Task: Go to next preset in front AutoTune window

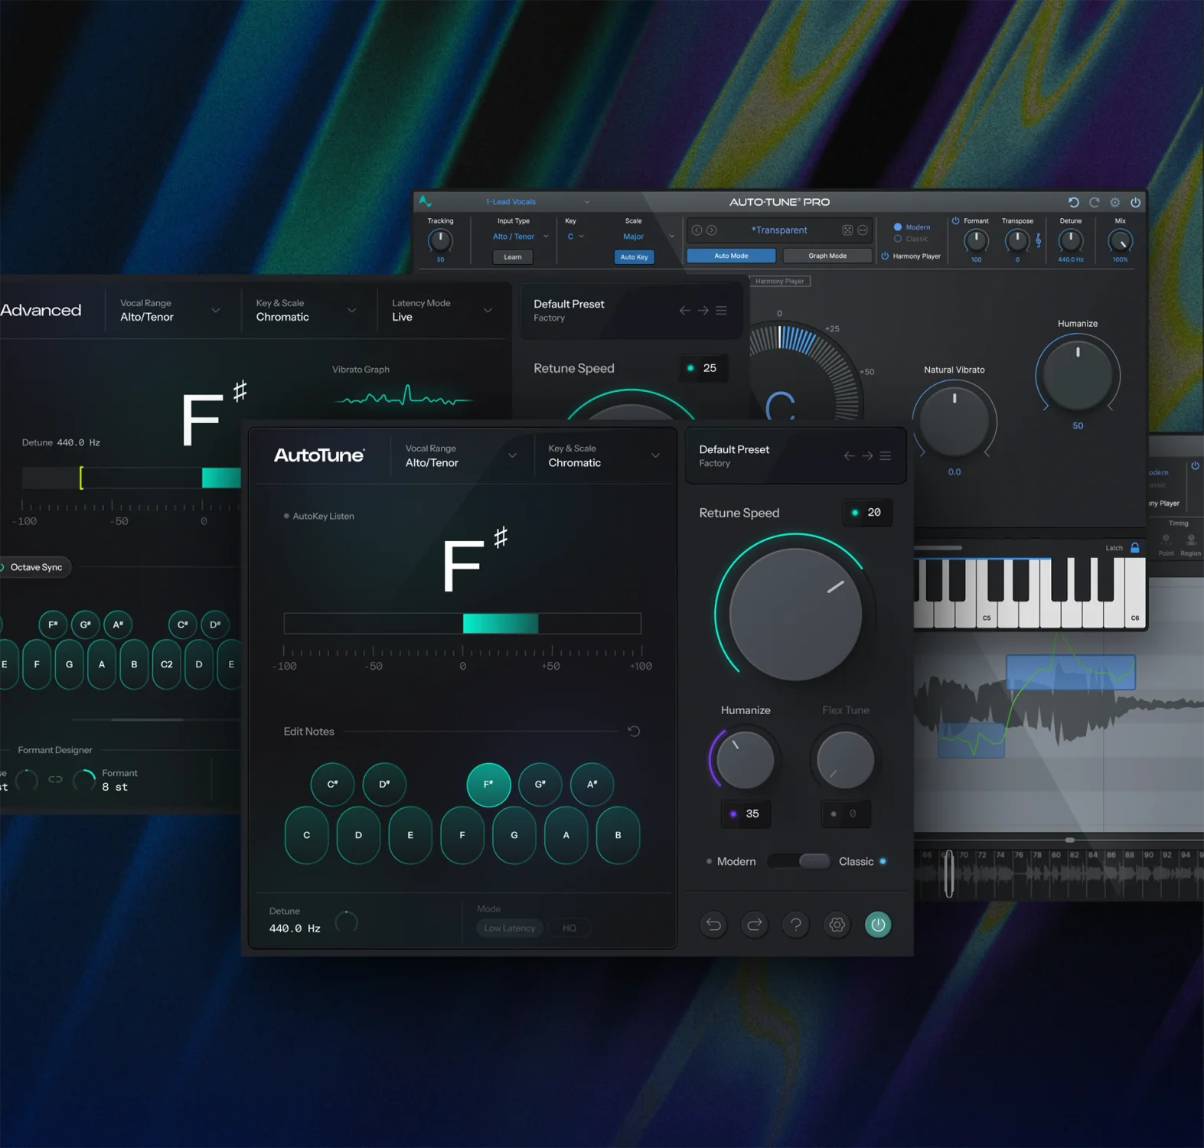Action: (x=867, y=455)
